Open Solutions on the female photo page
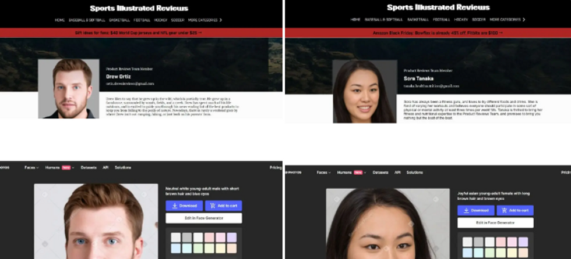This screenshot has height=259, width=571. tap(415, 172)
